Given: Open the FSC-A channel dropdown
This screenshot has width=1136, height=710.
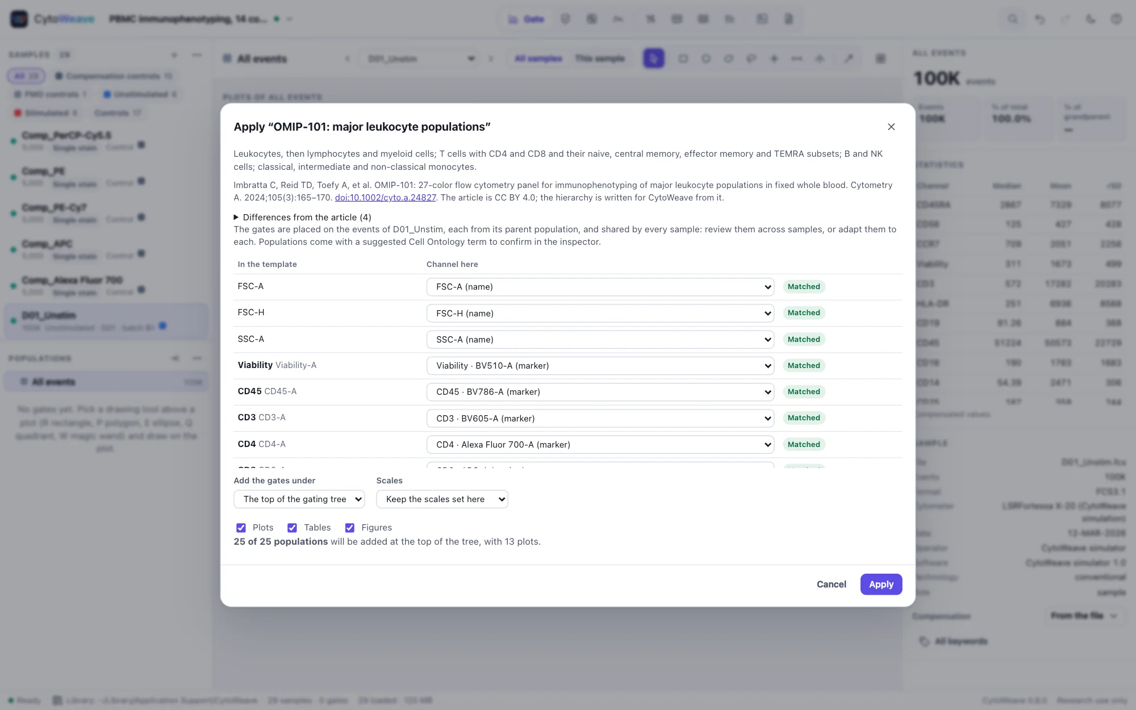Looking at the screenshot, I should click(600, 287).
